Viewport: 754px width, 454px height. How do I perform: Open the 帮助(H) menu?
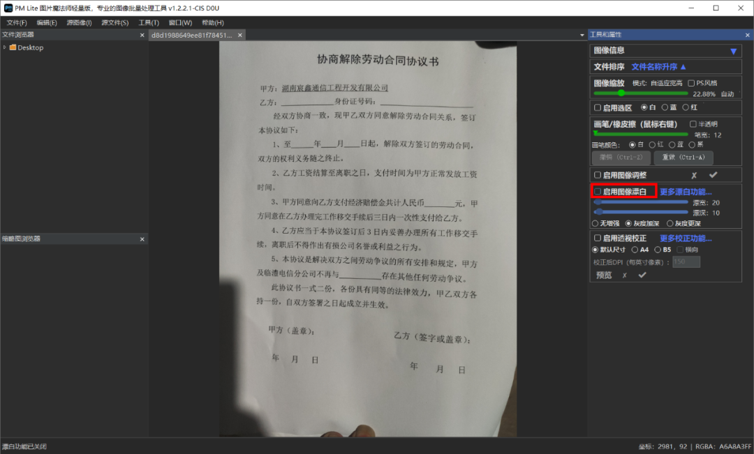tap(212, 22)
